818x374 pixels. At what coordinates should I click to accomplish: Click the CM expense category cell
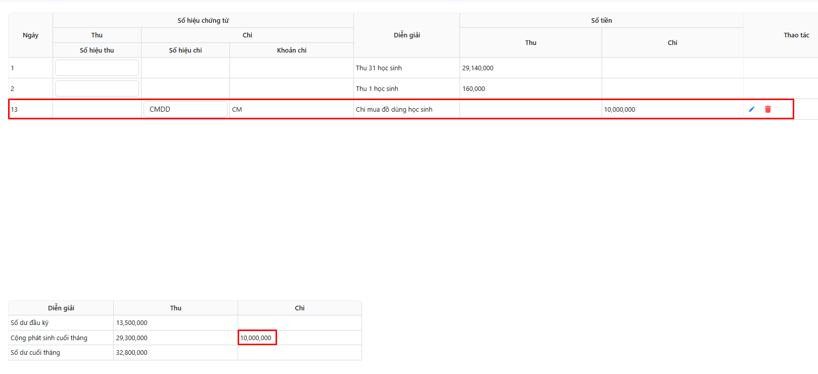237,109
